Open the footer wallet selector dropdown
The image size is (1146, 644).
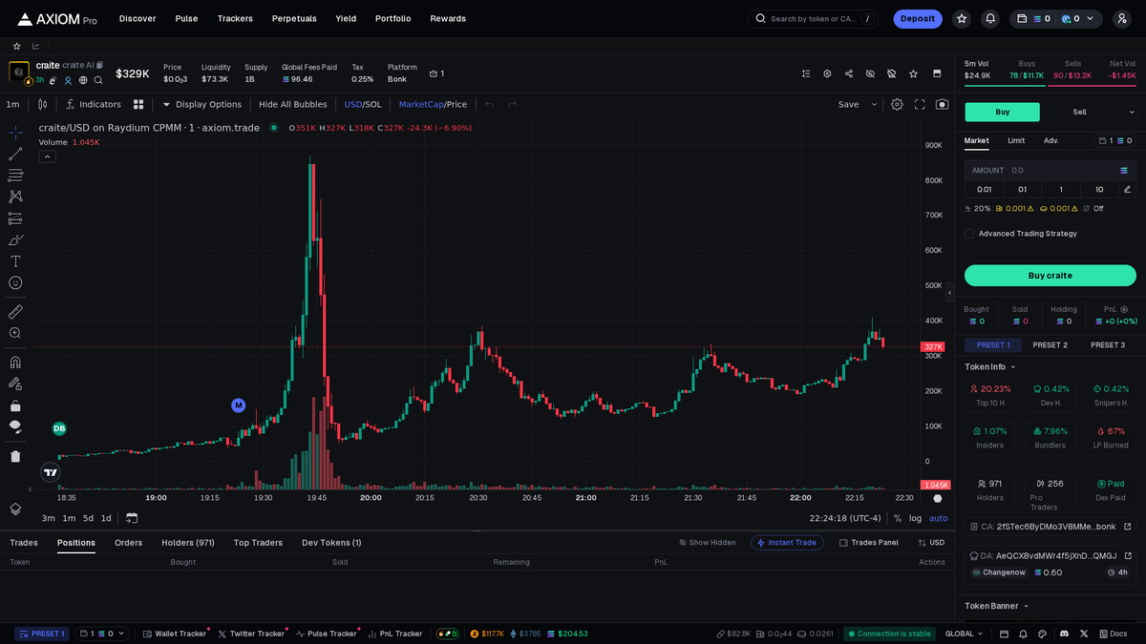[101, 634]
